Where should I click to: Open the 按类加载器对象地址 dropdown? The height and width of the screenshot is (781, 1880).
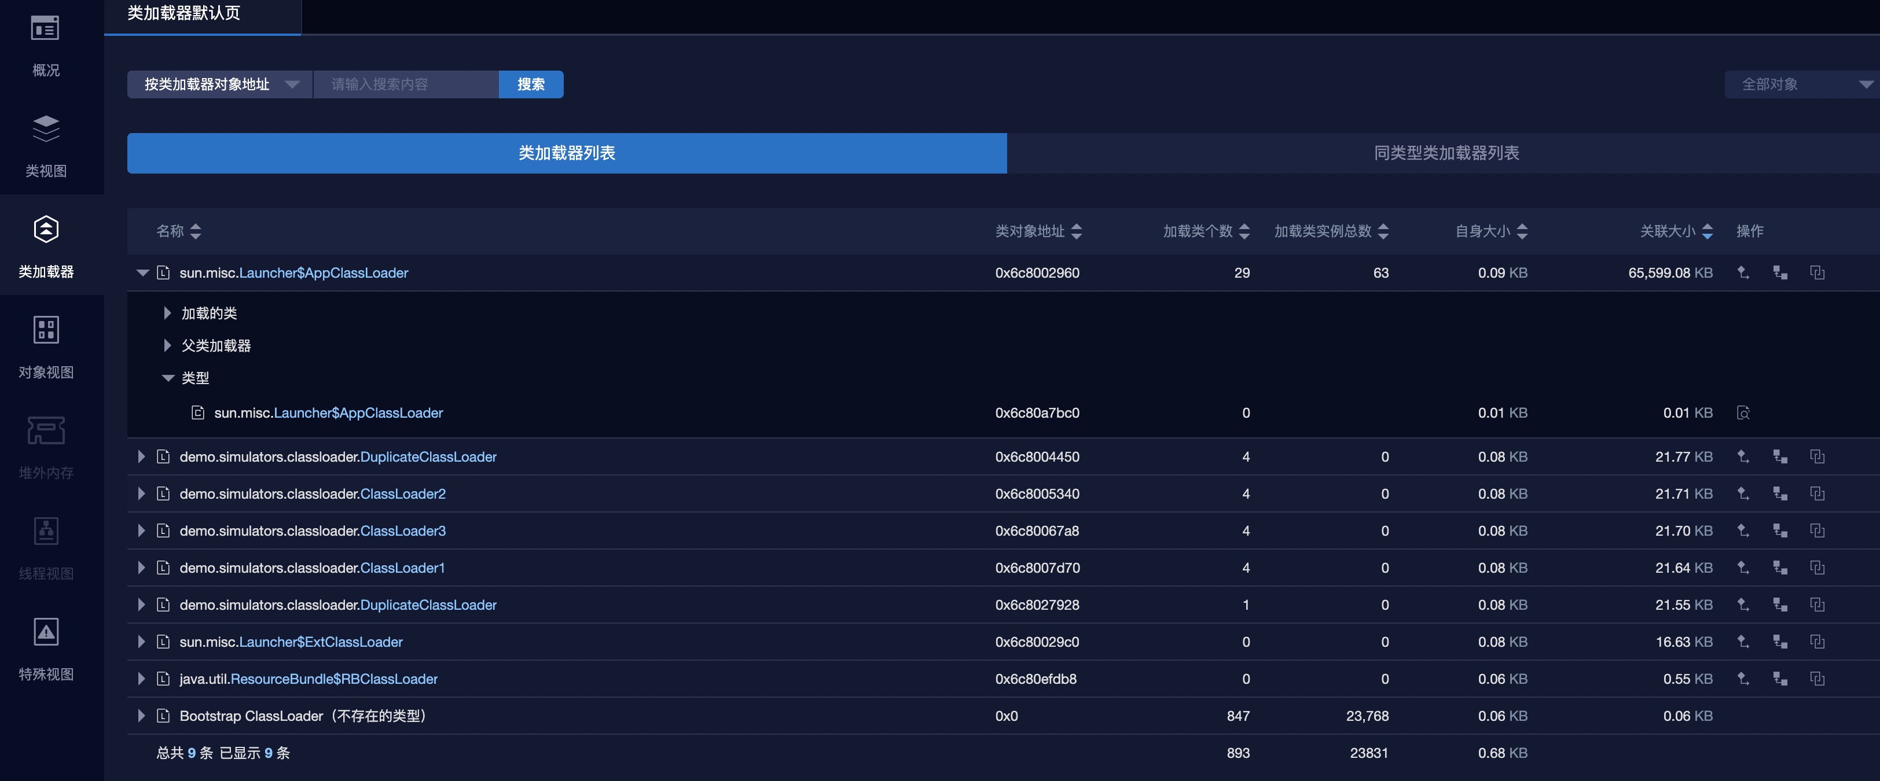coord(219,84)
